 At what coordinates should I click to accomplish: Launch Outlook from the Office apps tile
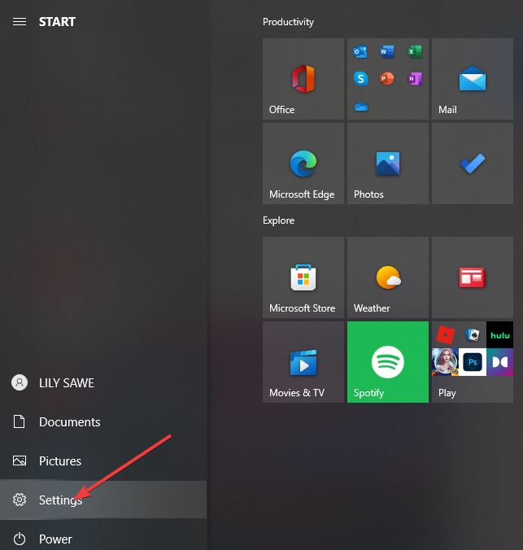coord(360,52)
